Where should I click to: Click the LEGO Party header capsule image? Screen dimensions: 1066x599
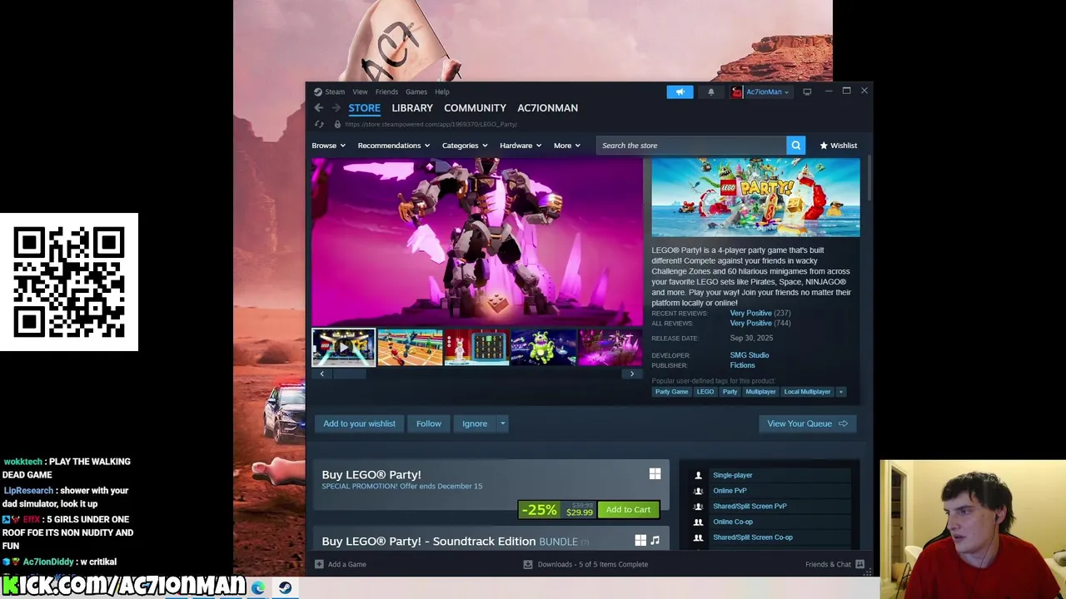pyautogui.click(x=755, y=198)
